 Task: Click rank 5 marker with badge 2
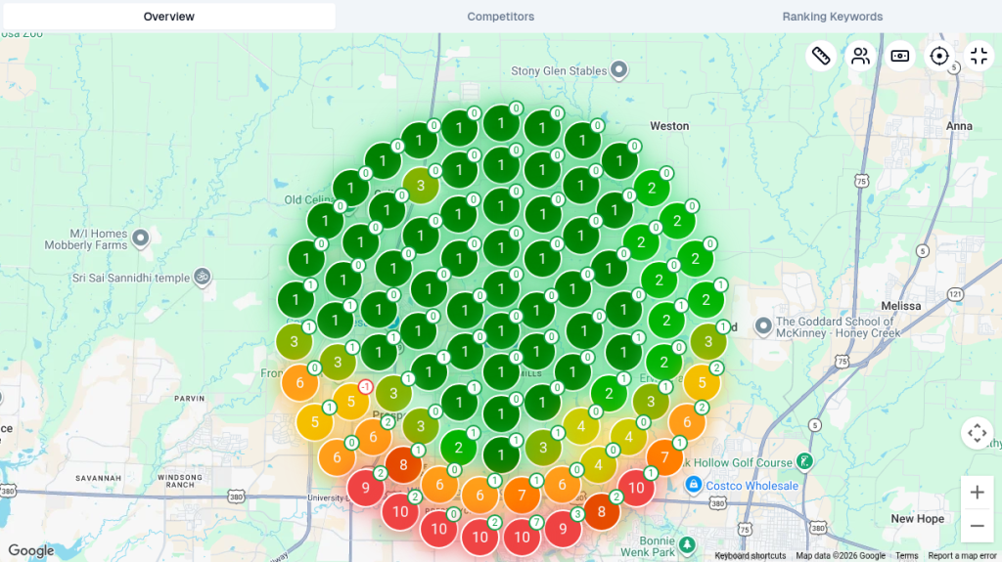702,382
